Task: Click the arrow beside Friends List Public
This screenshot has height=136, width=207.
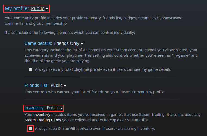Action: tap(65, 86)
